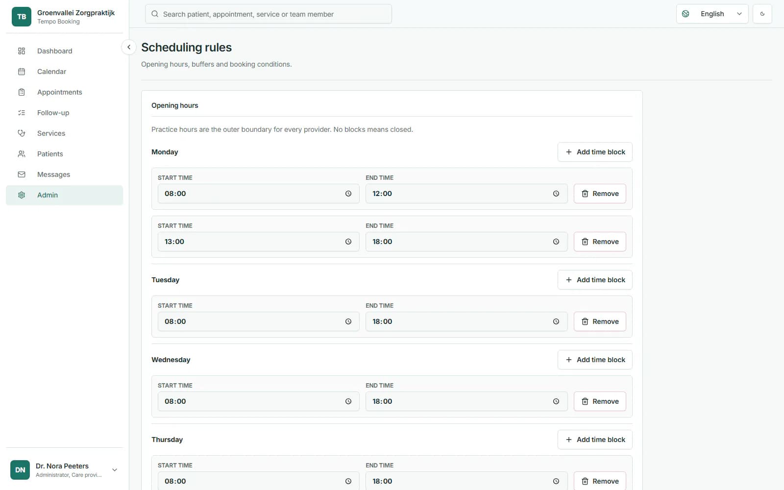Click the Opening hours section title
This screenshot has width=784, height=490.
(x=175, y=105)
